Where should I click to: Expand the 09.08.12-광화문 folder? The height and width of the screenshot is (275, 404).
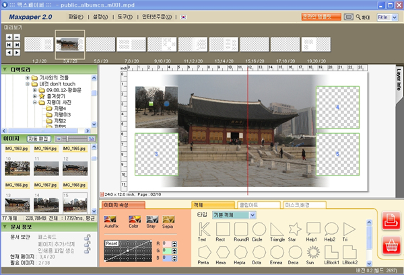pos(34,90)
